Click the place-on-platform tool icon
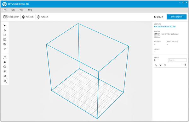This screenshot has height=122, width=189. (x=5, y=49)
